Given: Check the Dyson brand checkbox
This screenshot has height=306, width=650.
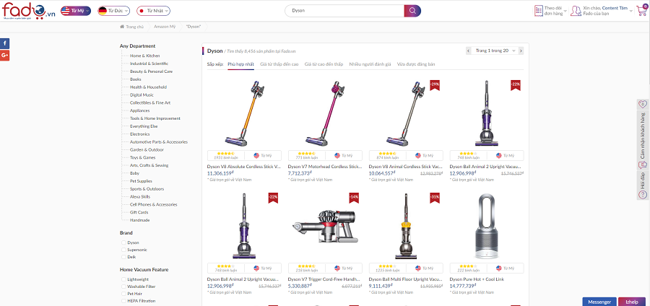Looking at the screenshot, I should tap(123, 242).
